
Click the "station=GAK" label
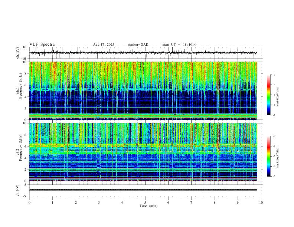[x=138, y=45]
